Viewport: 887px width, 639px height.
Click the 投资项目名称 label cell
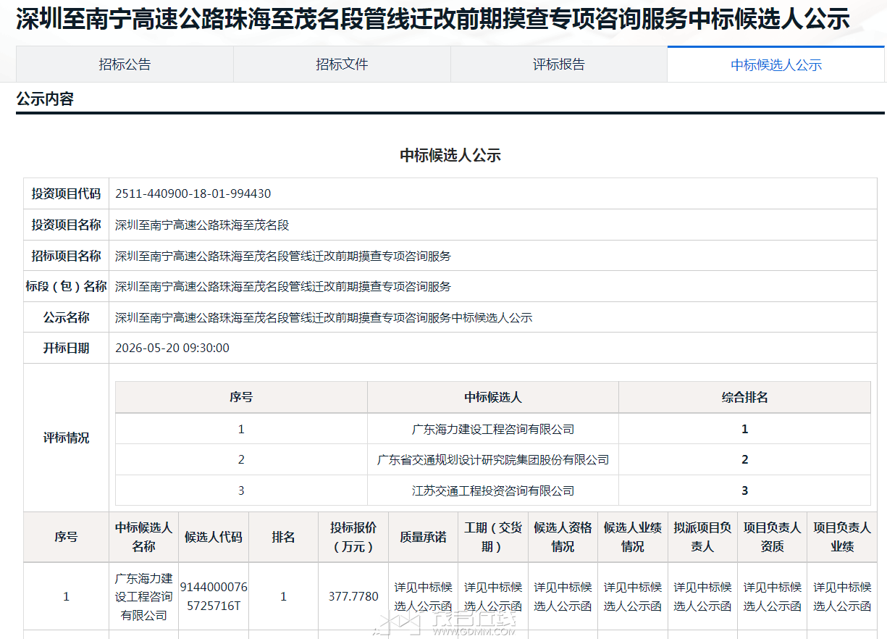click(66, 225)
